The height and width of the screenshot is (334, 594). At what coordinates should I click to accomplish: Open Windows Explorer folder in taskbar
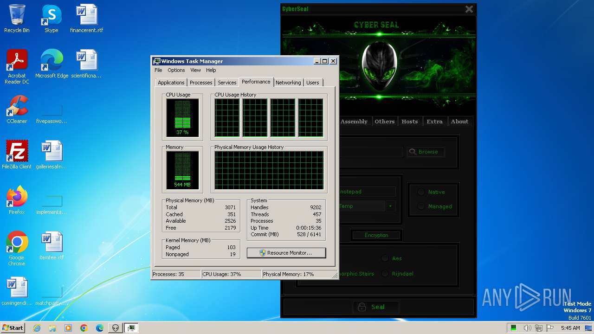[52, 328]
